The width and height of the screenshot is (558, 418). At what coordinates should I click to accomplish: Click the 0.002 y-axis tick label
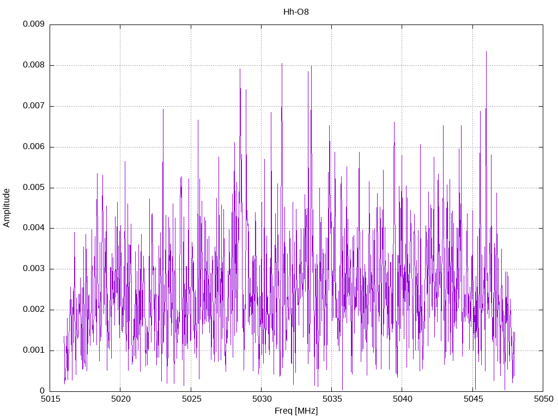point(34,310)
